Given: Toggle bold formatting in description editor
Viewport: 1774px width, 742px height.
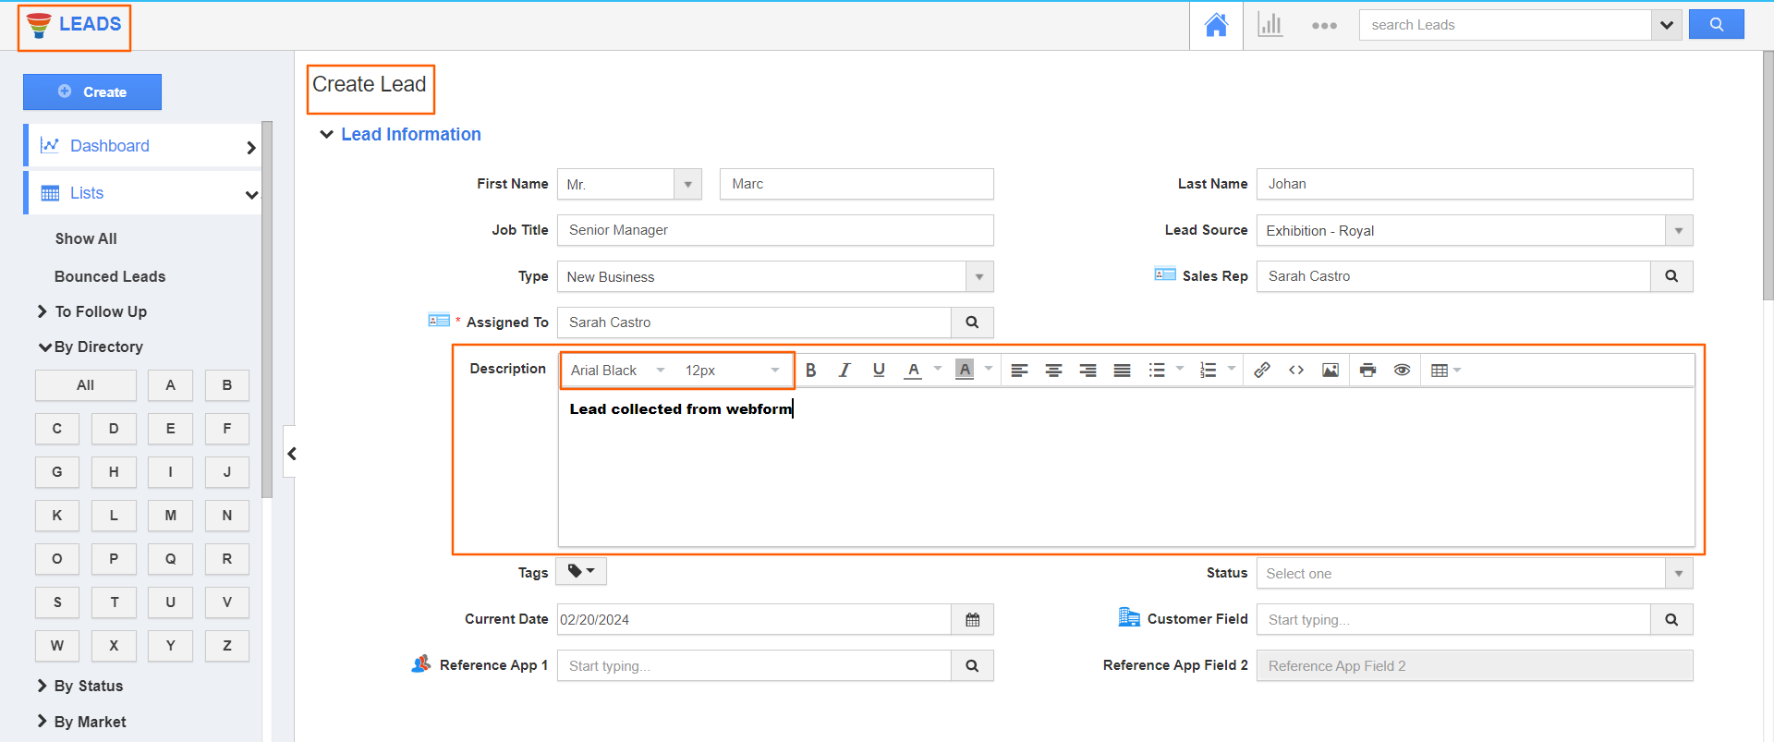Looking at the screenshot, I should [x=810, y=371].
